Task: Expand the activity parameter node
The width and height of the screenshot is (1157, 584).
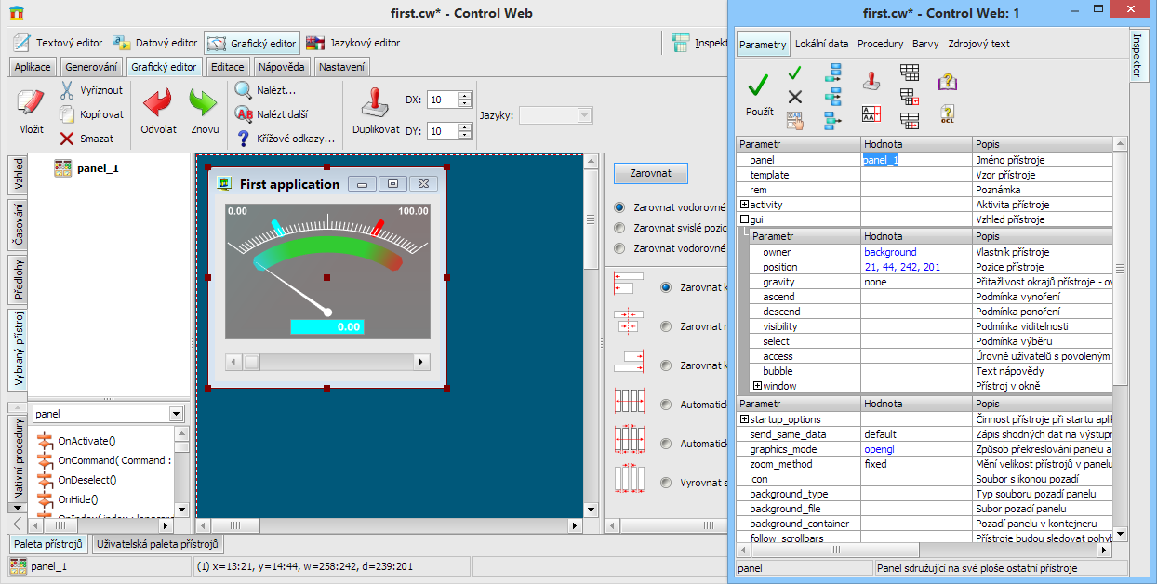Action: [x=744, y=205]
